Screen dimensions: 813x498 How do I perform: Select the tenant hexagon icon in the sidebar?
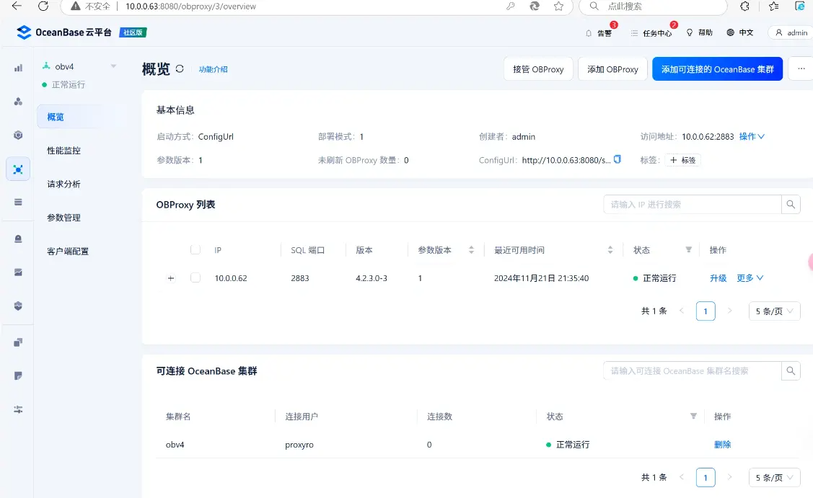(x=18, y=135)
